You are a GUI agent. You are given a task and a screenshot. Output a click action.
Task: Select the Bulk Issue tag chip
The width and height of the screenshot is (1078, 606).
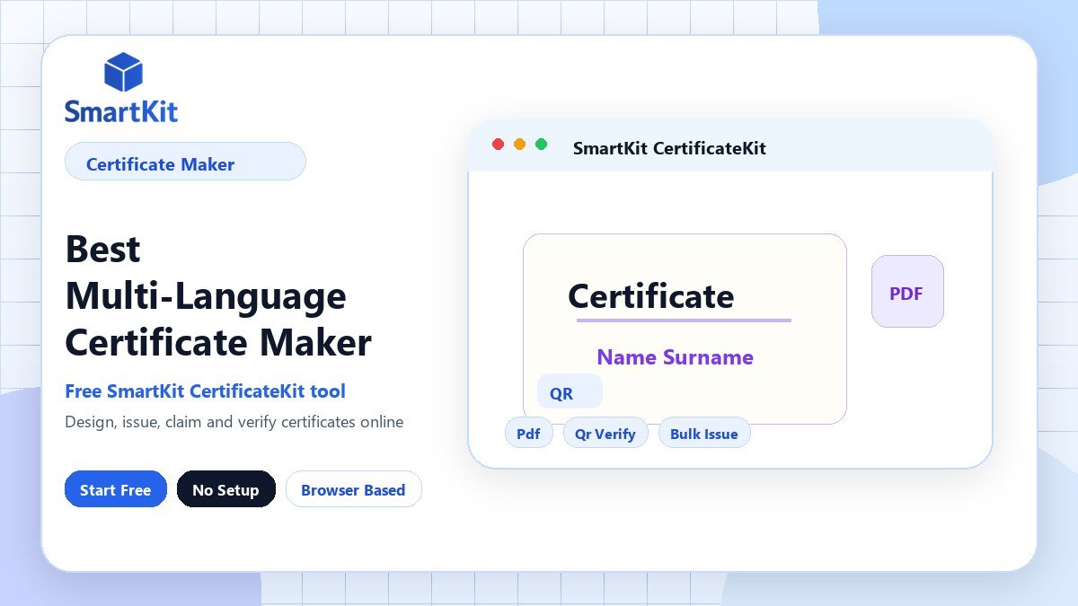(704, 434)
